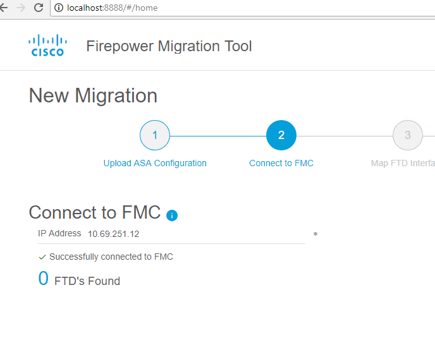435x345 pixels.
Task: Click the required asterisk beside IP Address
Action: coord(316,234)
